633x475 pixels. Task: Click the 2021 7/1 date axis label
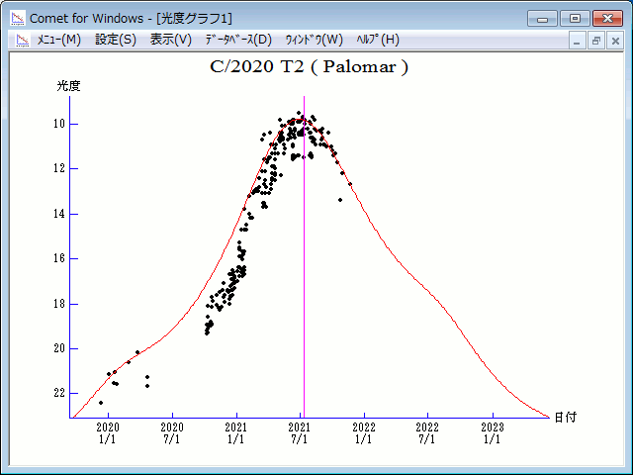300,433
